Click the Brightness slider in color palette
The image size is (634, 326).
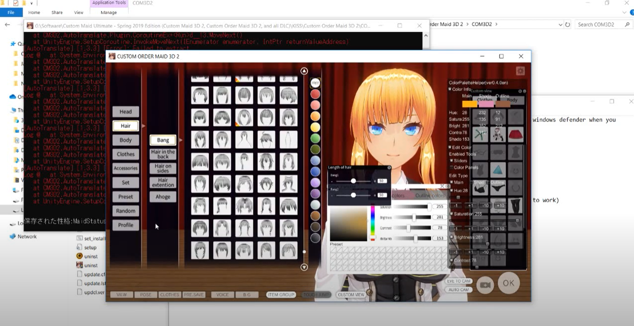coord(412,217)
